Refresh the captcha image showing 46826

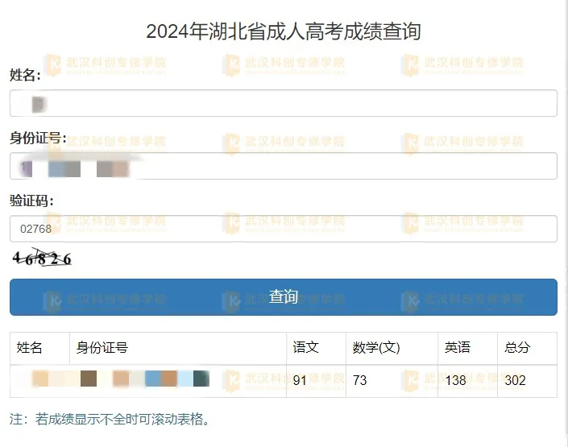tap(42, 259)
